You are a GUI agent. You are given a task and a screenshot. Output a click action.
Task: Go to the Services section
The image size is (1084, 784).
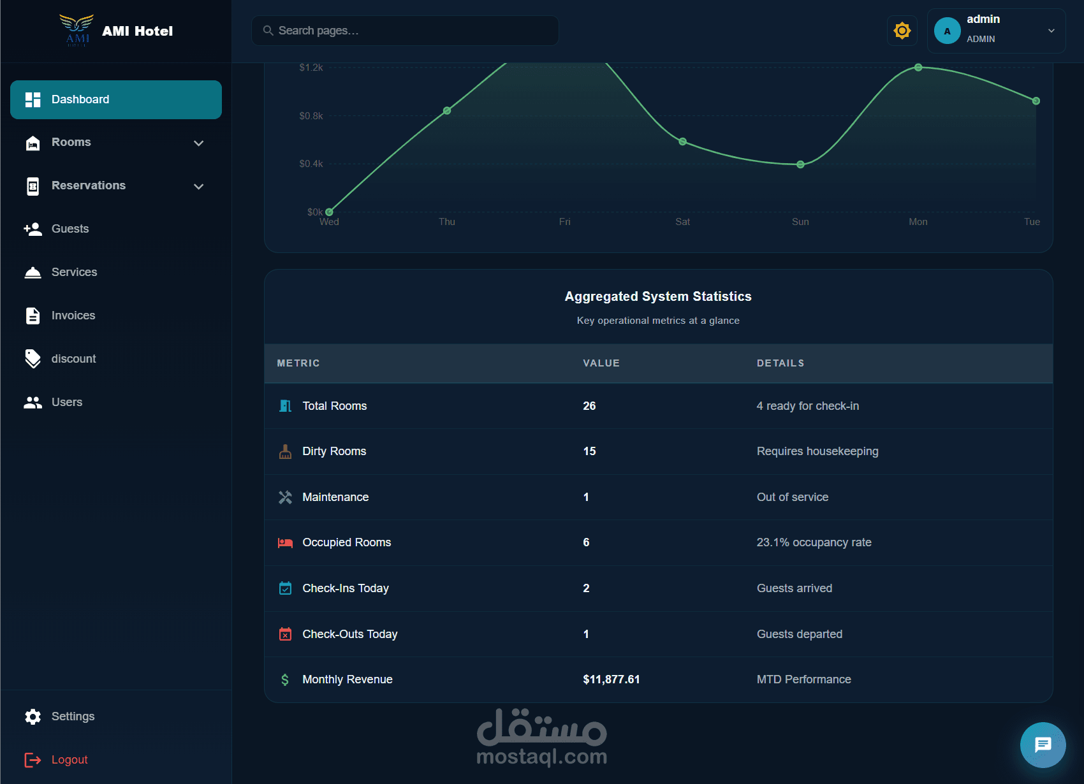pyautogui.click(x=116, y=272)
